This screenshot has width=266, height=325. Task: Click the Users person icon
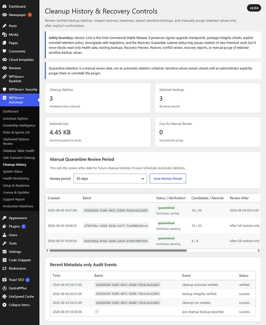4,235
